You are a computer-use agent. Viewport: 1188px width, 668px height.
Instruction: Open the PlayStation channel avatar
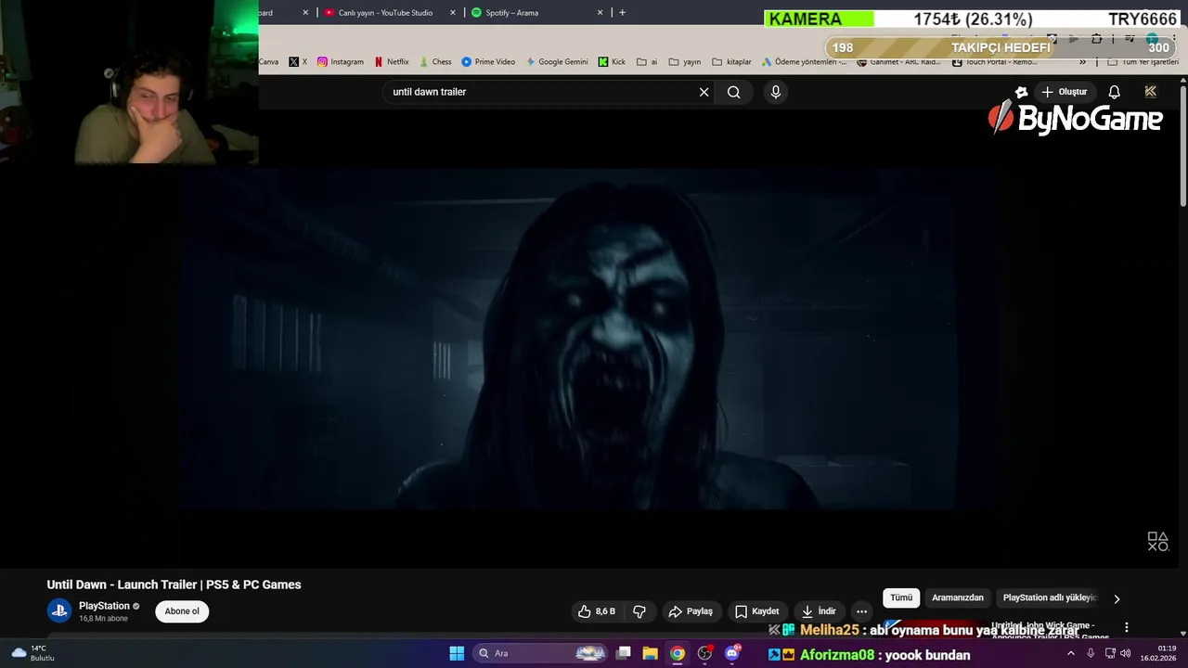coord(59,610)
